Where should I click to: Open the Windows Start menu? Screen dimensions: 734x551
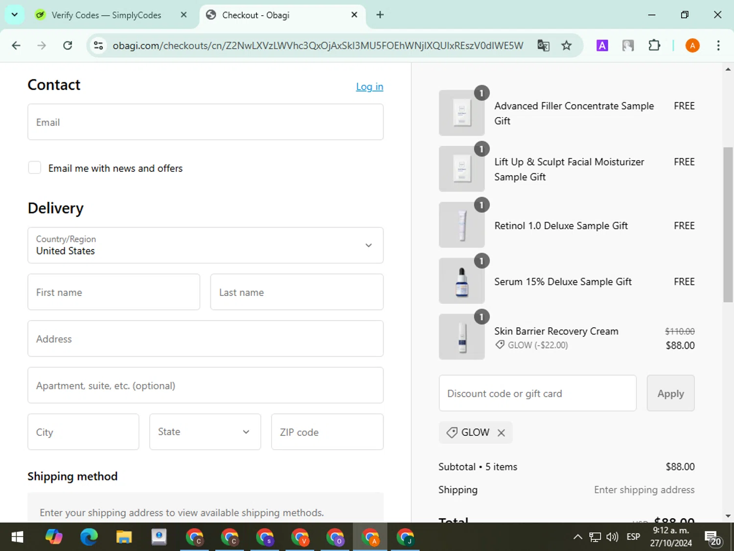coord(17,537)
